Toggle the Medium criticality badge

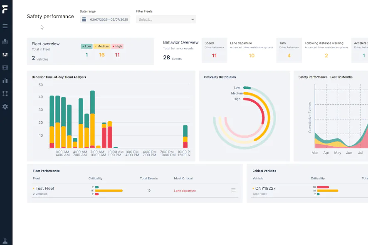click(102, 47)
